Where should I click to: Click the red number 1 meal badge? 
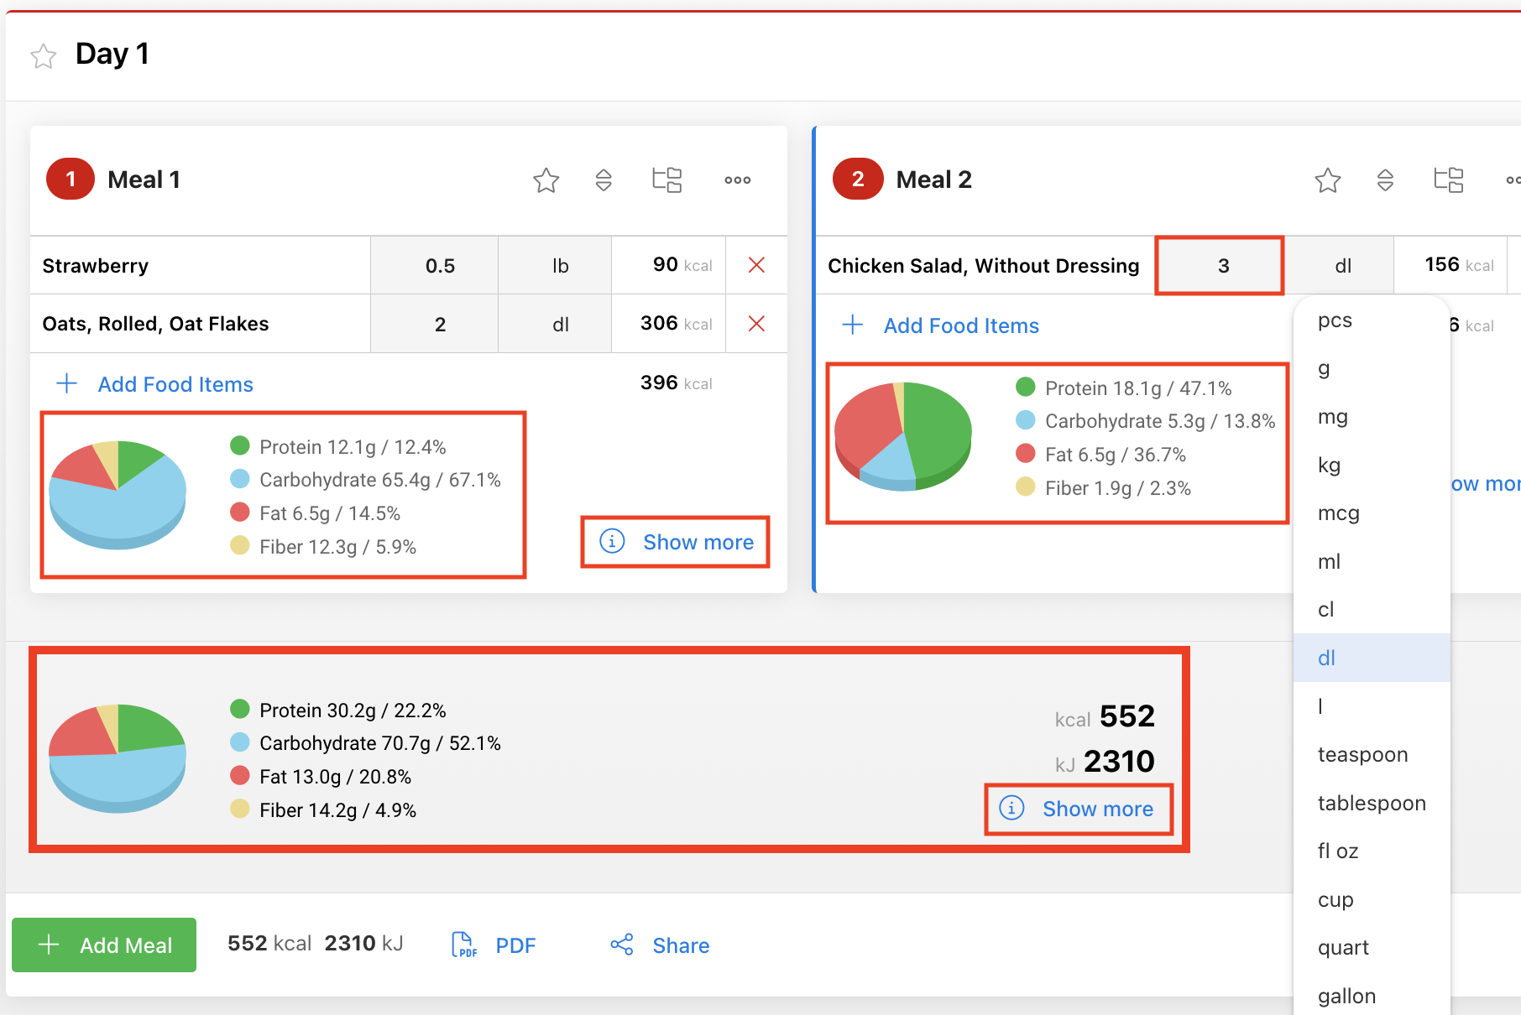point(71,179)
